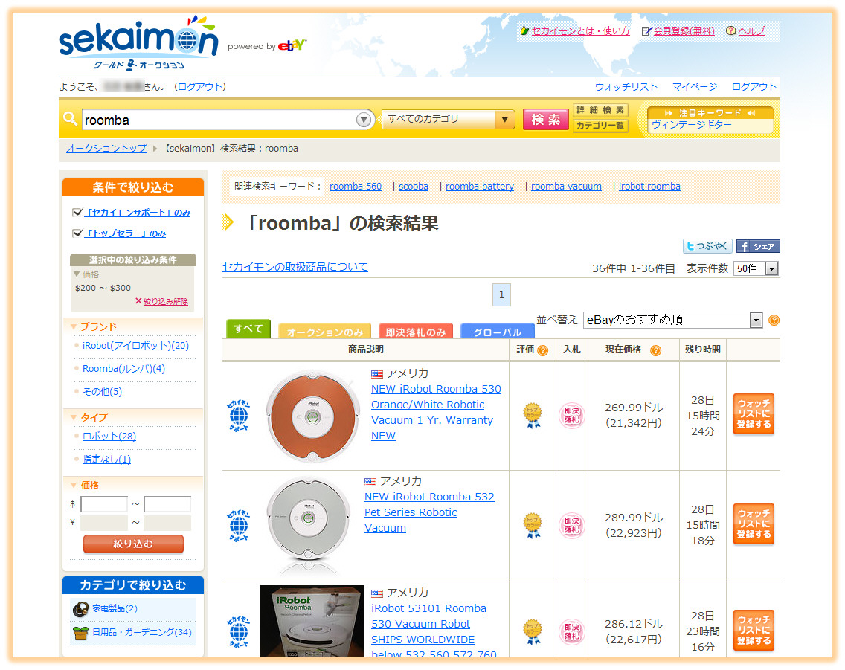Select the green すべて tab
845x670 pixels.
pos(248,329)
